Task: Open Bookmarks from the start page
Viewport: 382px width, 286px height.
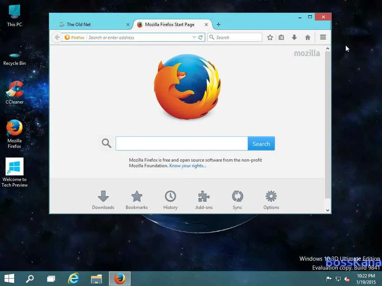Action: 137,200
